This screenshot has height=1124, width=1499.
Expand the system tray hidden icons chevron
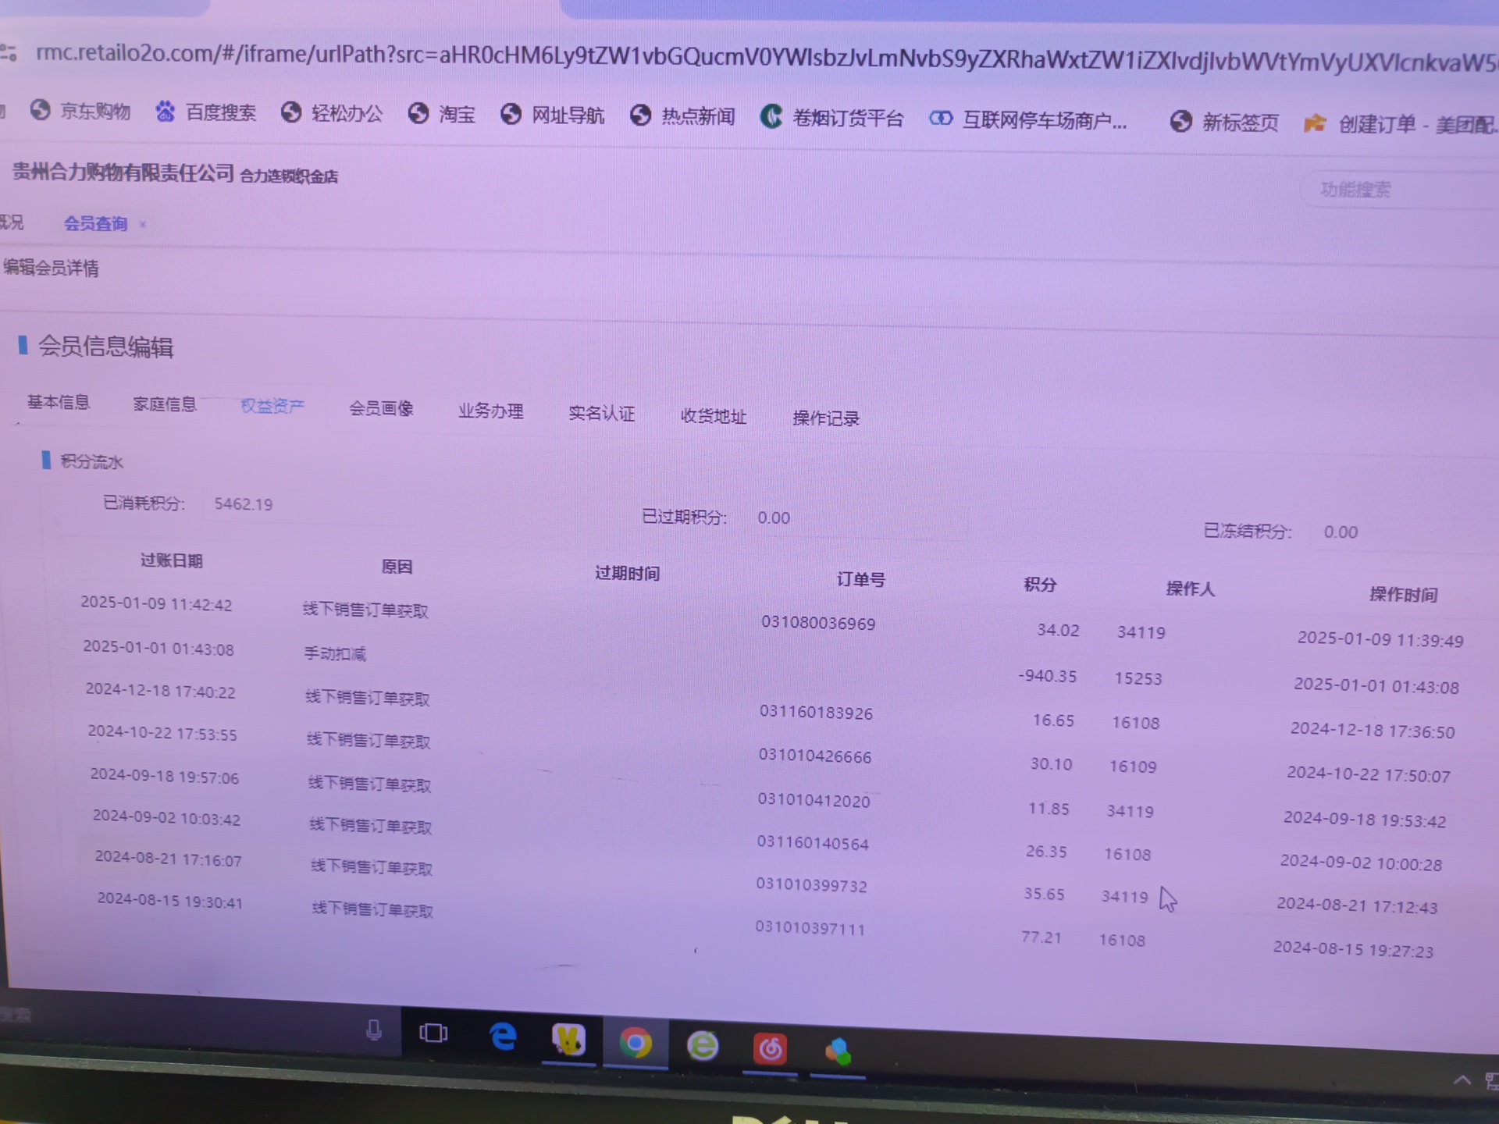coord(1462,1081)
